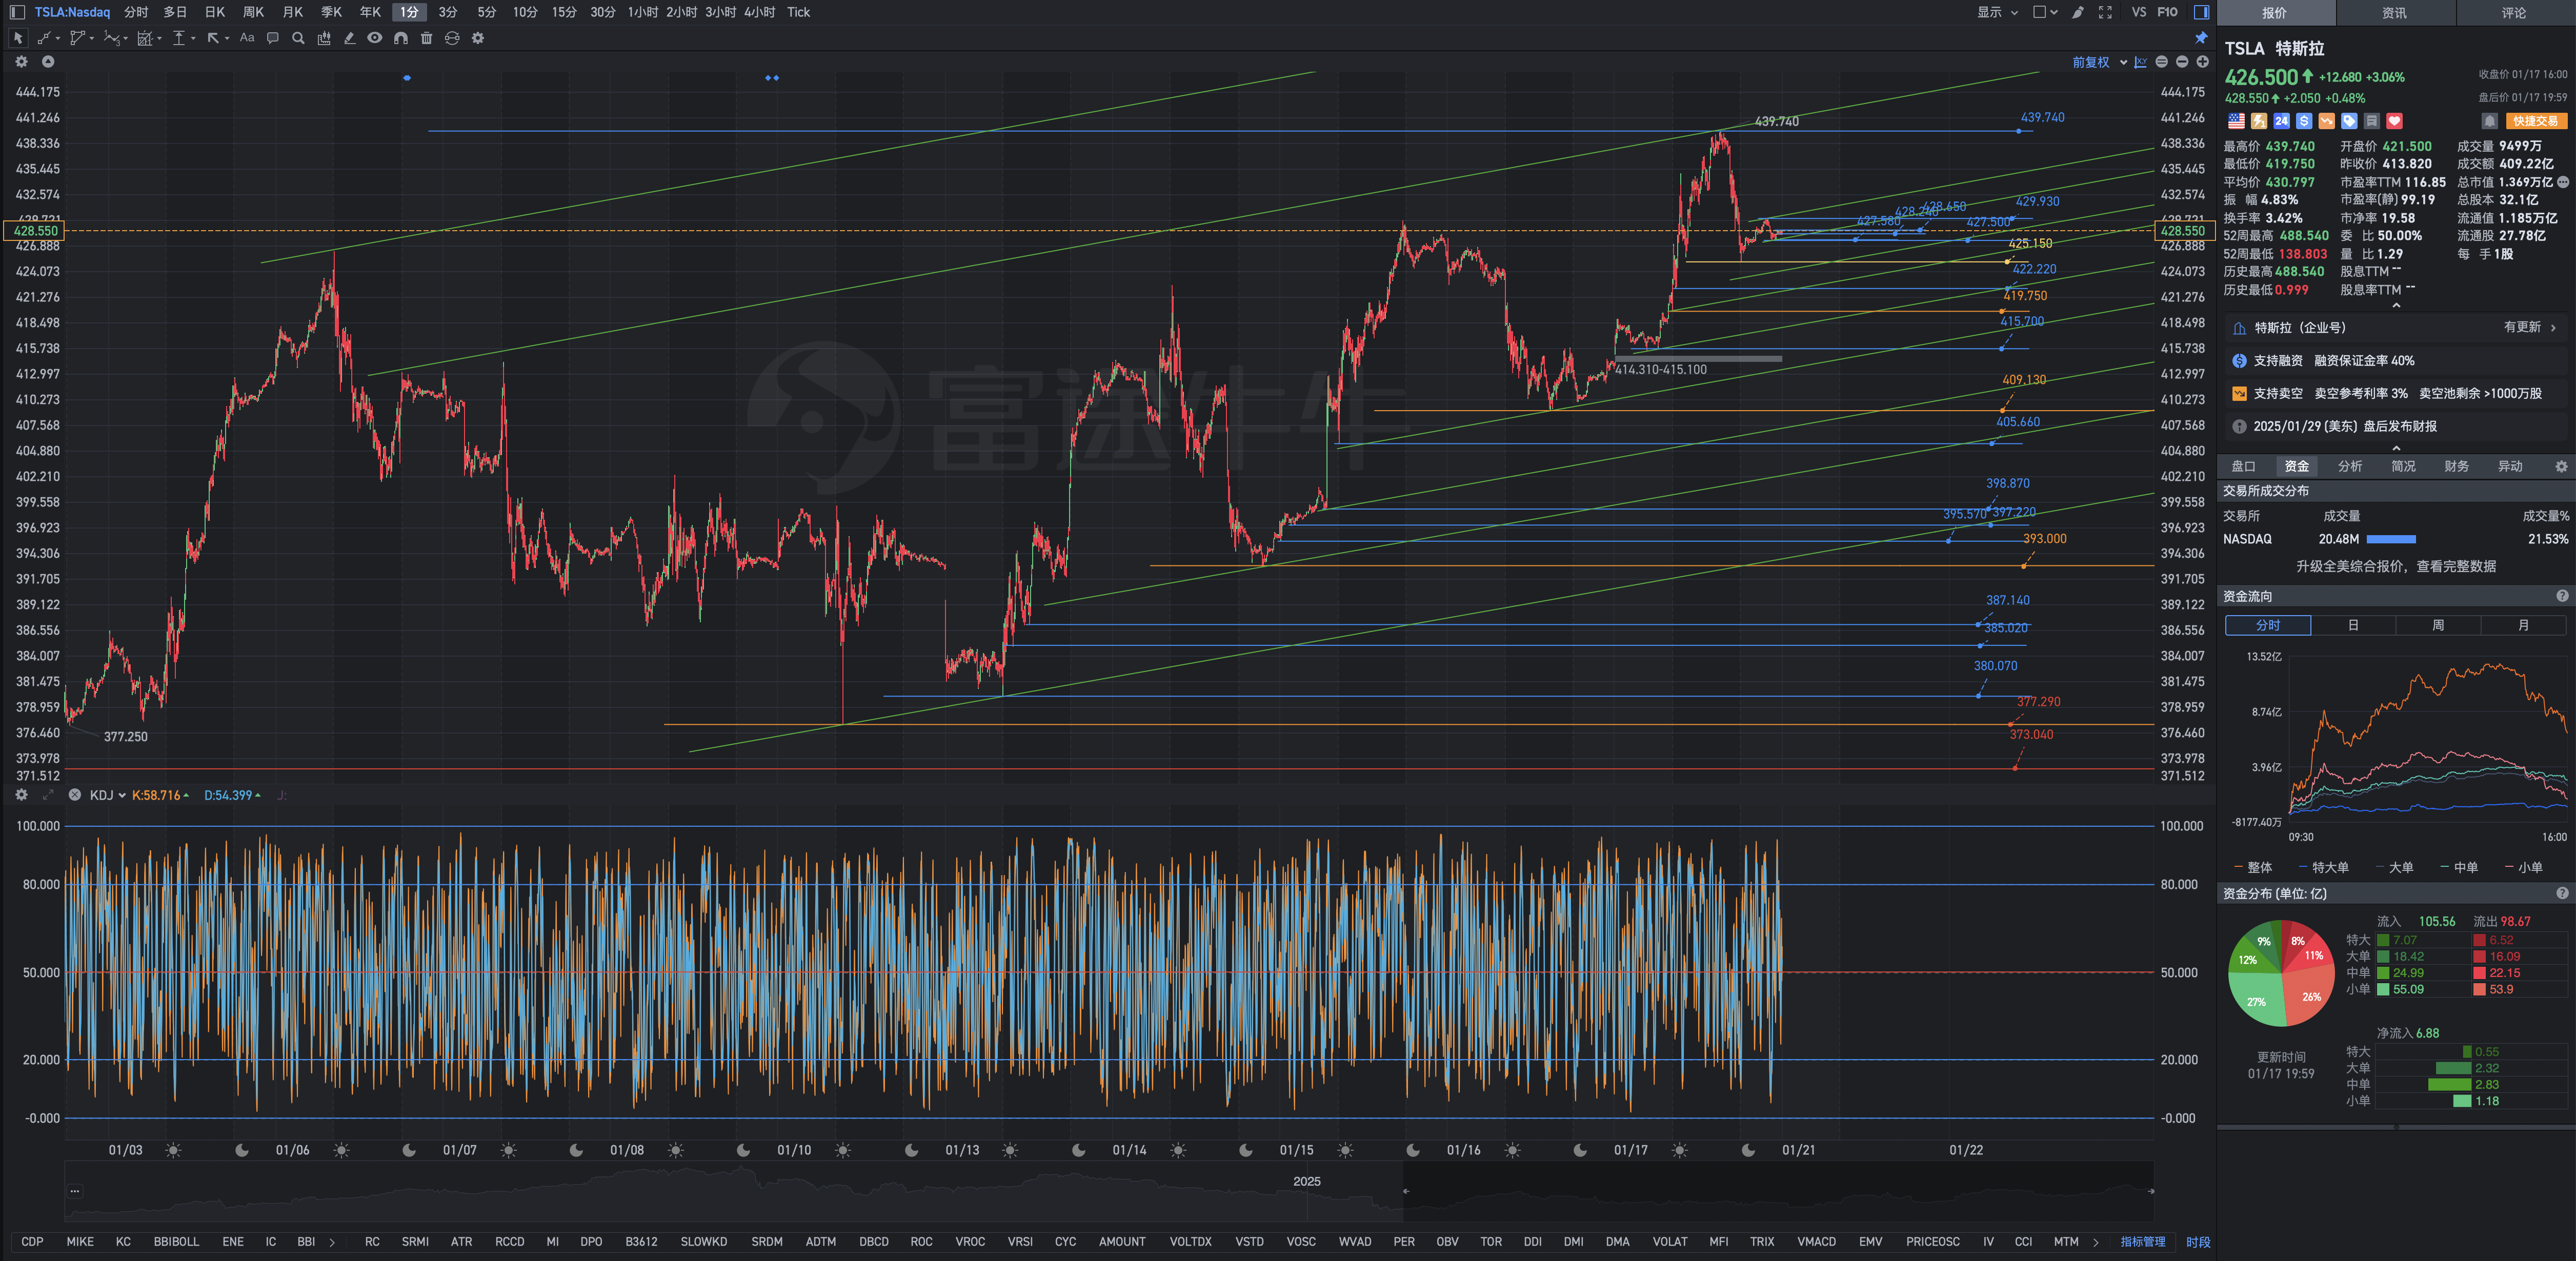This screenshot has height=1261, width=2576.
Task: Open main chart settings gear
Action: (x=22, y=62)
